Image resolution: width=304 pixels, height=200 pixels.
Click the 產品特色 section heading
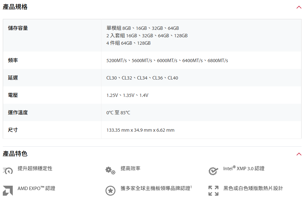point(15,154)
